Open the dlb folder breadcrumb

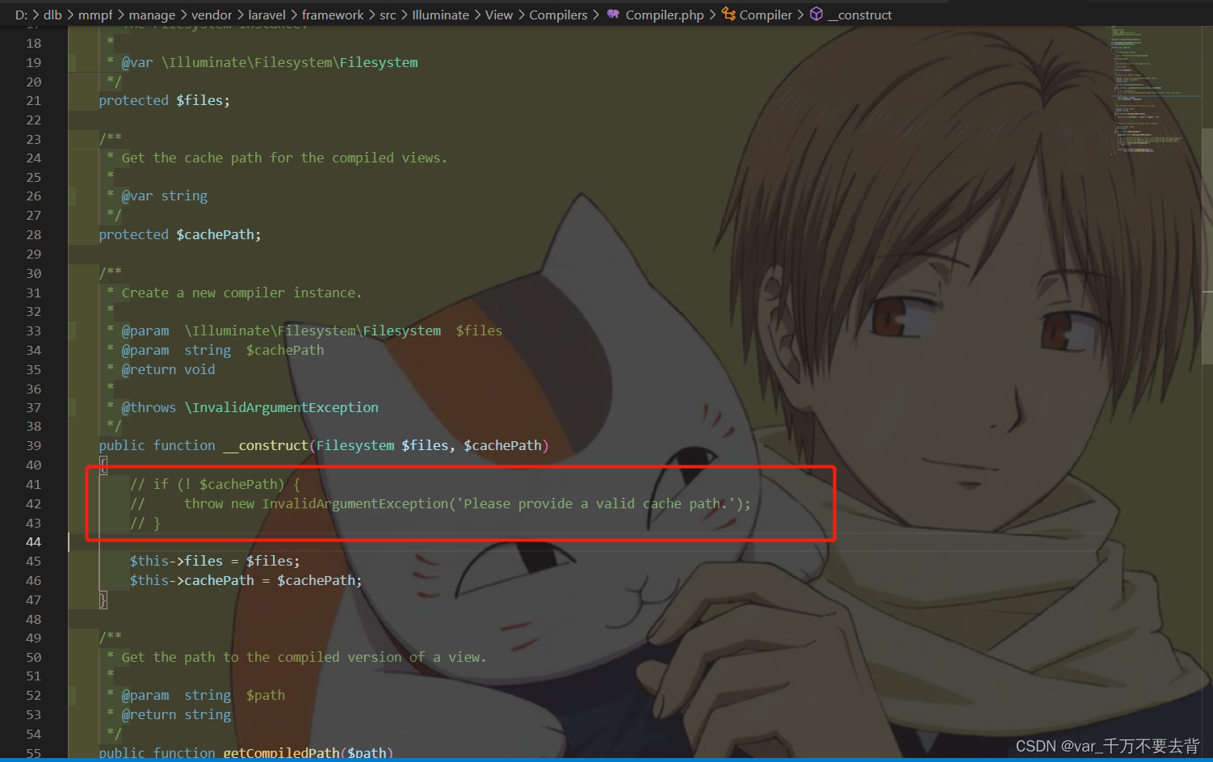52,15
